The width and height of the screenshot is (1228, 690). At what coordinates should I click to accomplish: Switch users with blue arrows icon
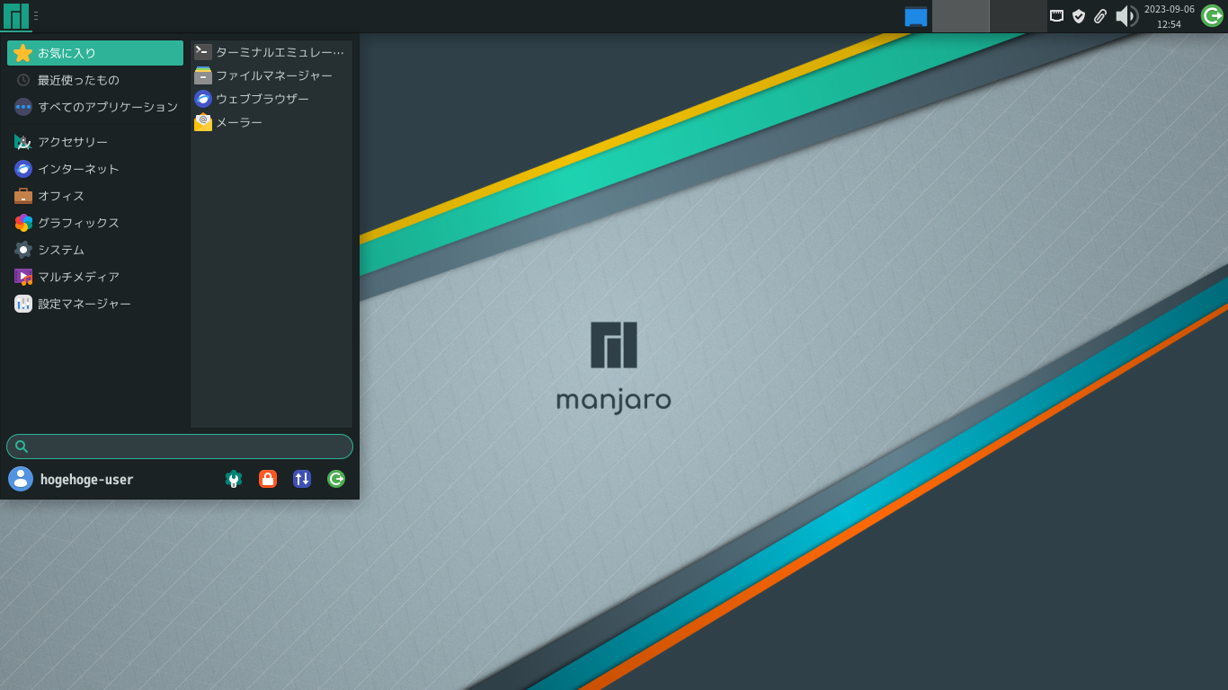[x=302, y=479]
